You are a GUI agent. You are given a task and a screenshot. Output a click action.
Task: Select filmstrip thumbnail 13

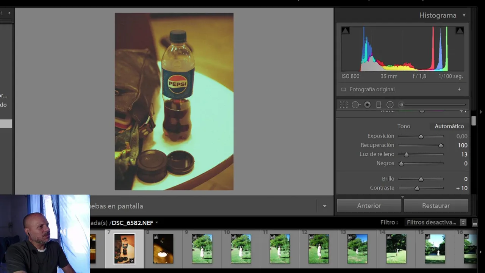(x=357, y=249)
